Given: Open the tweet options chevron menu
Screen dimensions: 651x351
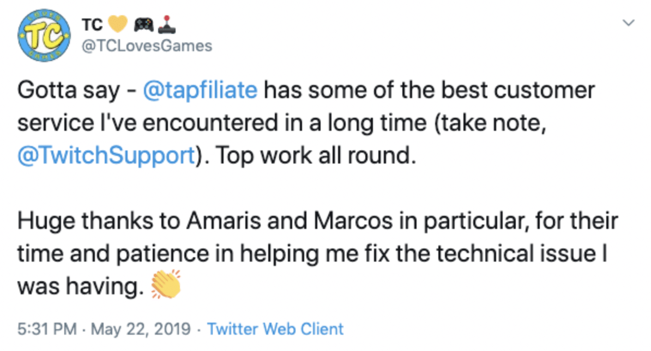Looking at the screenshot, I should tap(629, 23).
